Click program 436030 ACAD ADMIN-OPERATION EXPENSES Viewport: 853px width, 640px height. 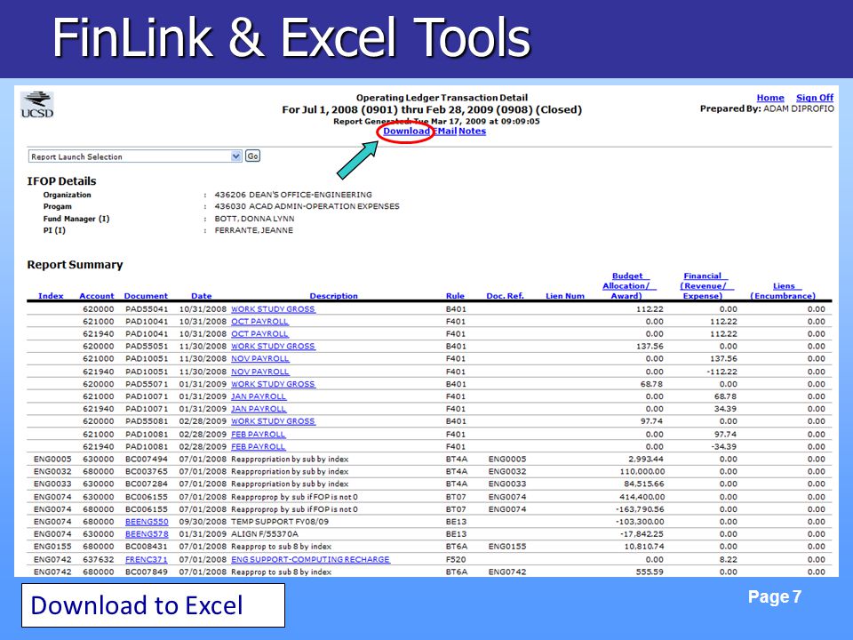(x=307, y=207)
